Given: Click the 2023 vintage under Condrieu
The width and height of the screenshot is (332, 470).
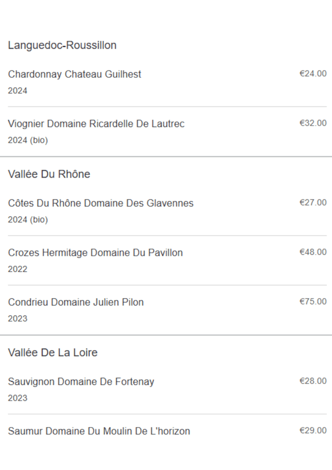Looking at the screenshot, I should coord(18,319).
